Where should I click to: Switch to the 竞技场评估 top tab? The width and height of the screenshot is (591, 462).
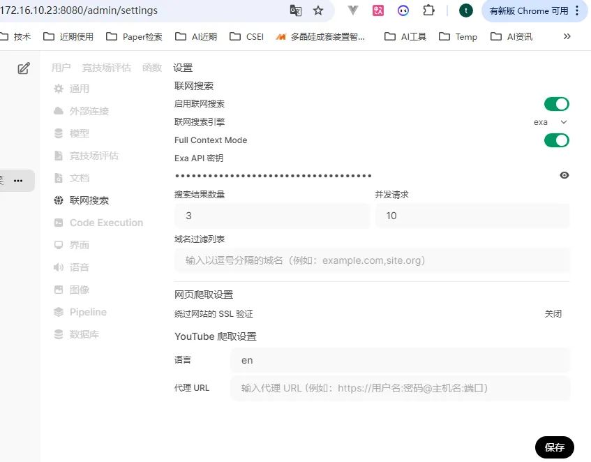pos(106,68)
